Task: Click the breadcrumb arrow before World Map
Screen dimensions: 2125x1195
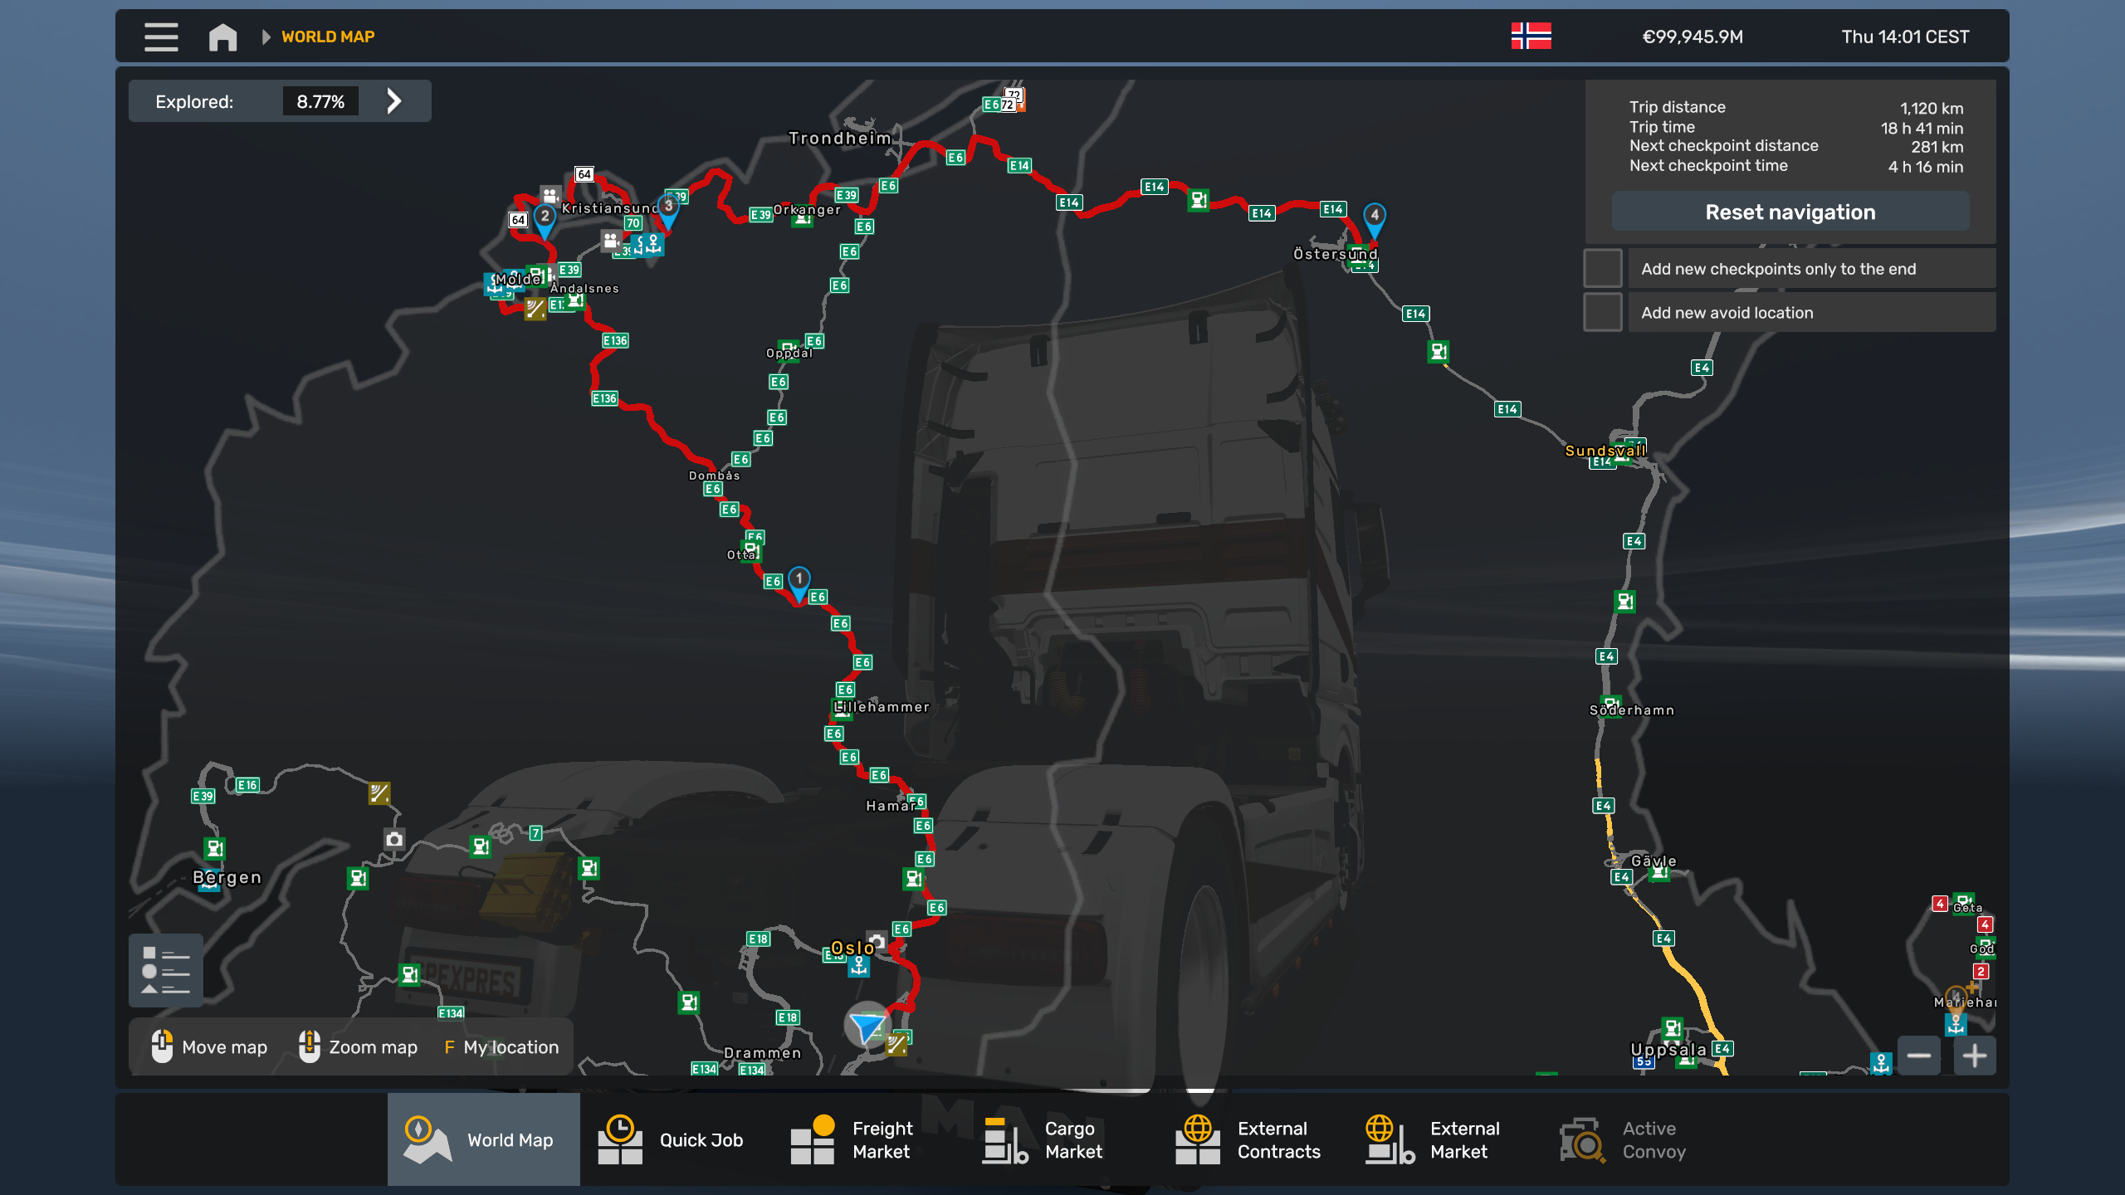Action: [x=266, y=37]
